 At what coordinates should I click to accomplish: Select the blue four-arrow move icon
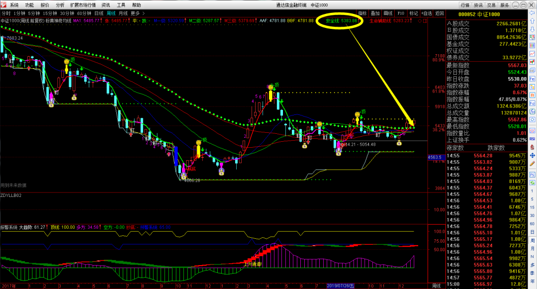point(532,156)
